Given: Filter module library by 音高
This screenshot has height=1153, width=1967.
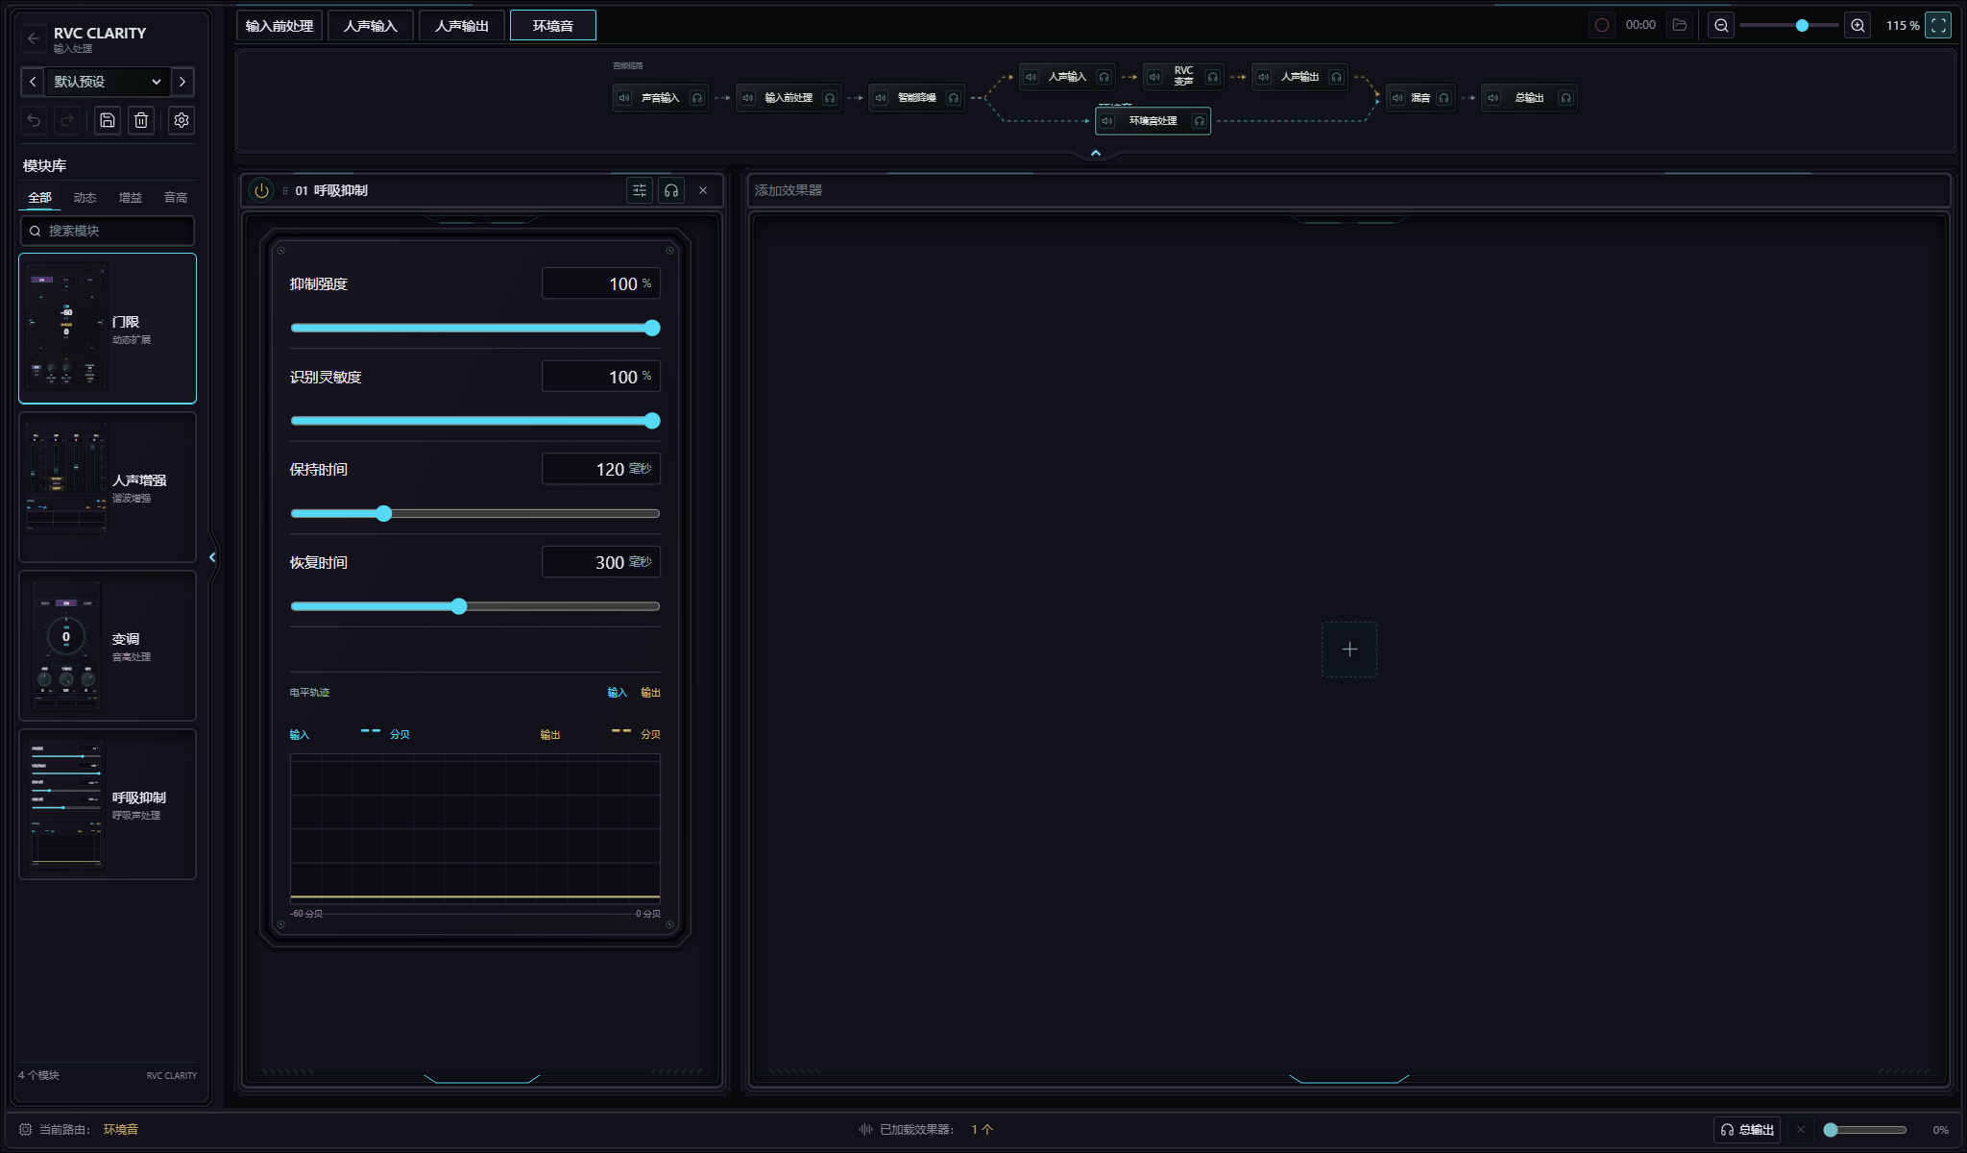Looking at the screenshot, I should (x=176, y=198).
